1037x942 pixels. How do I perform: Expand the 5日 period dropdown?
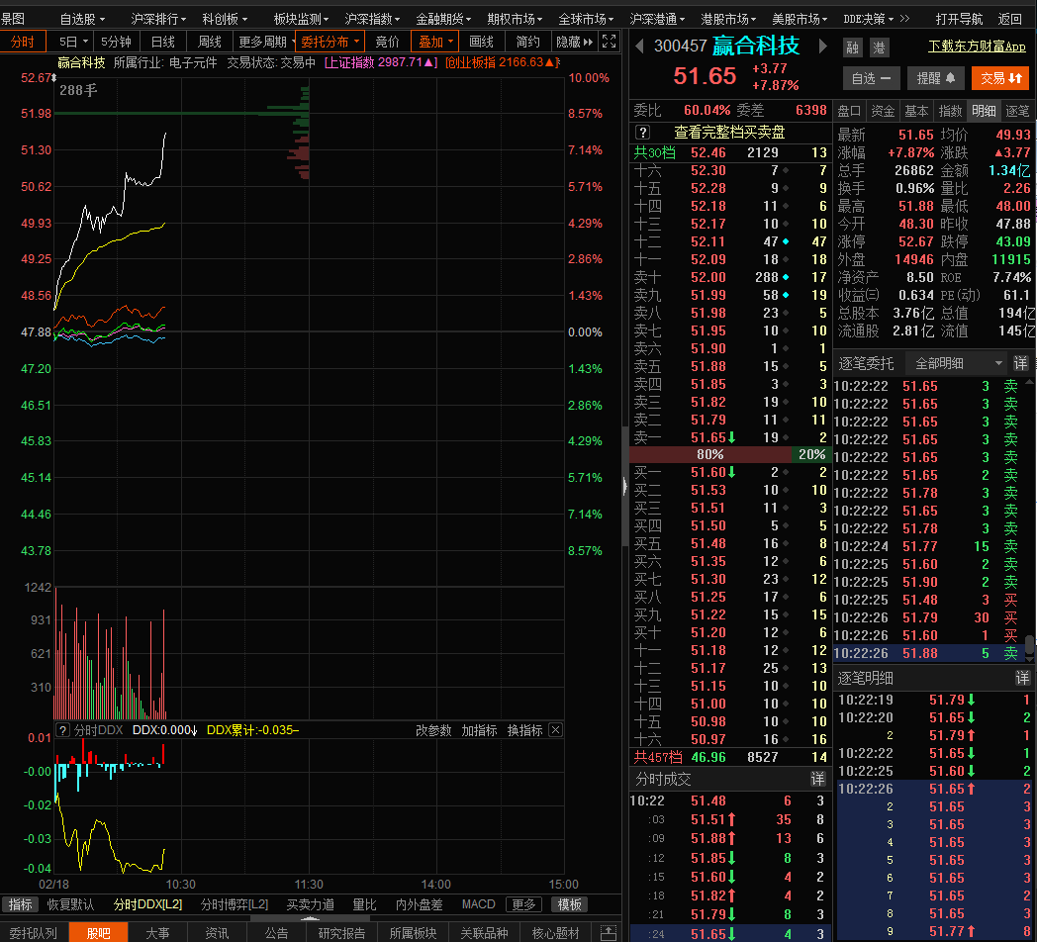[x=73, y=42]
